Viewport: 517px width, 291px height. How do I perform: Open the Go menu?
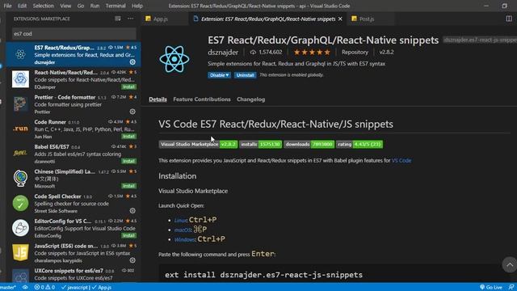point(81,6)
